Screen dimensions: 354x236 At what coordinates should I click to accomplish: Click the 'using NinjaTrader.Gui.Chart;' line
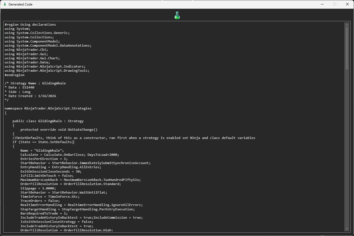[32, 58]
